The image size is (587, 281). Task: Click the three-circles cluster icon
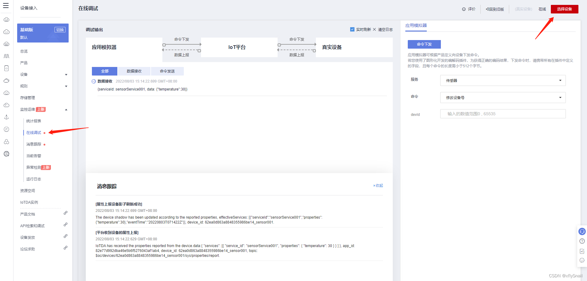(x=6, y=142)
